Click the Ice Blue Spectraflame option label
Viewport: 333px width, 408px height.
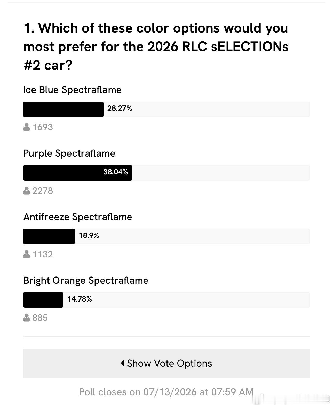point(72,90)
